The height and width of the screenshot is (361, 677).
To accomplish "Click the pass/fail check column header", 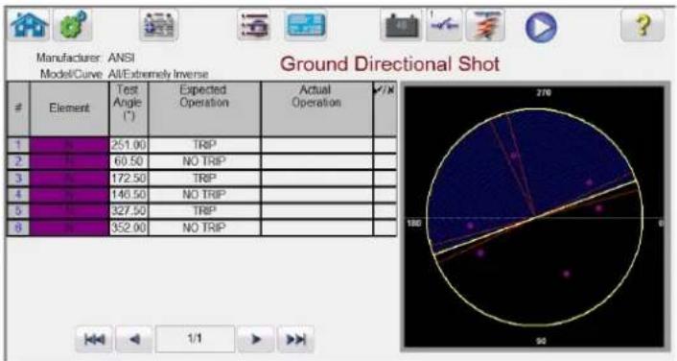I will click(x=385, y=108).
